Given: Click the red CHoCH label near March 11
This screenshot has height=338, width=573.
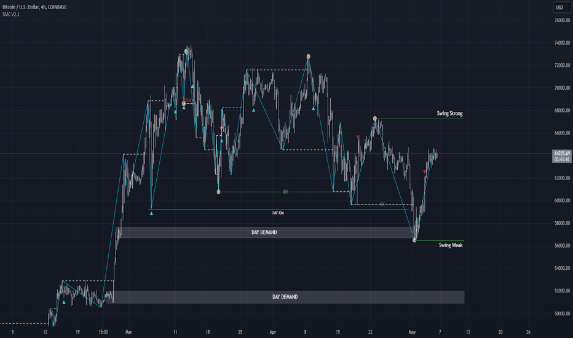Looking at the screenshot, I should [x=188, y=100].
